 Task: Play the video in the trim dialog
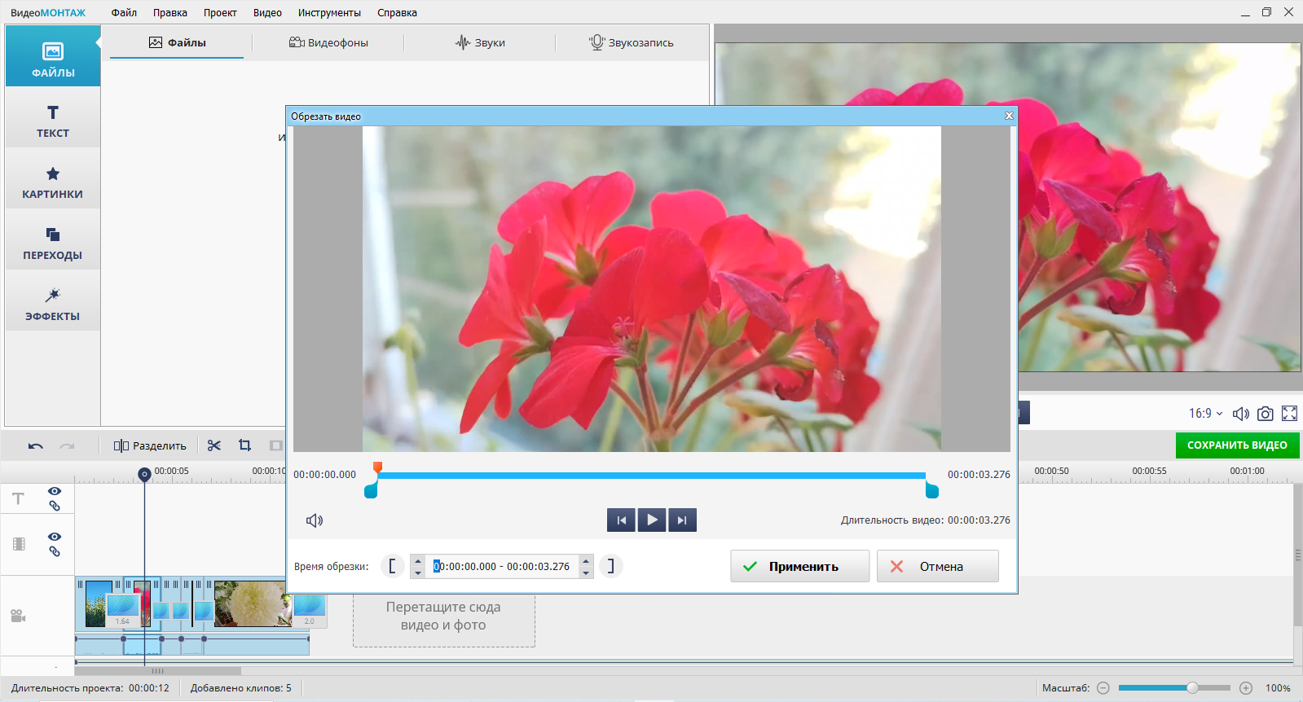652,520
